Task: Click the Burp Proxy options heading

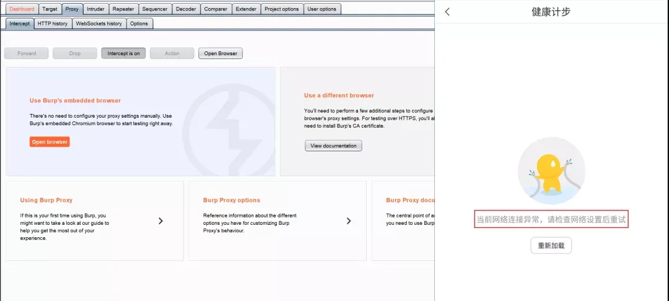Action: (x=232, y=200)
